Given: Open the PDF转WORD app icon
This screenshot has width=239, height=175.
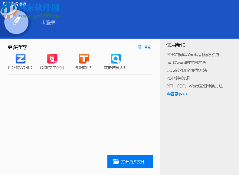Looking at the screenshot, I should tap(21, 59).
